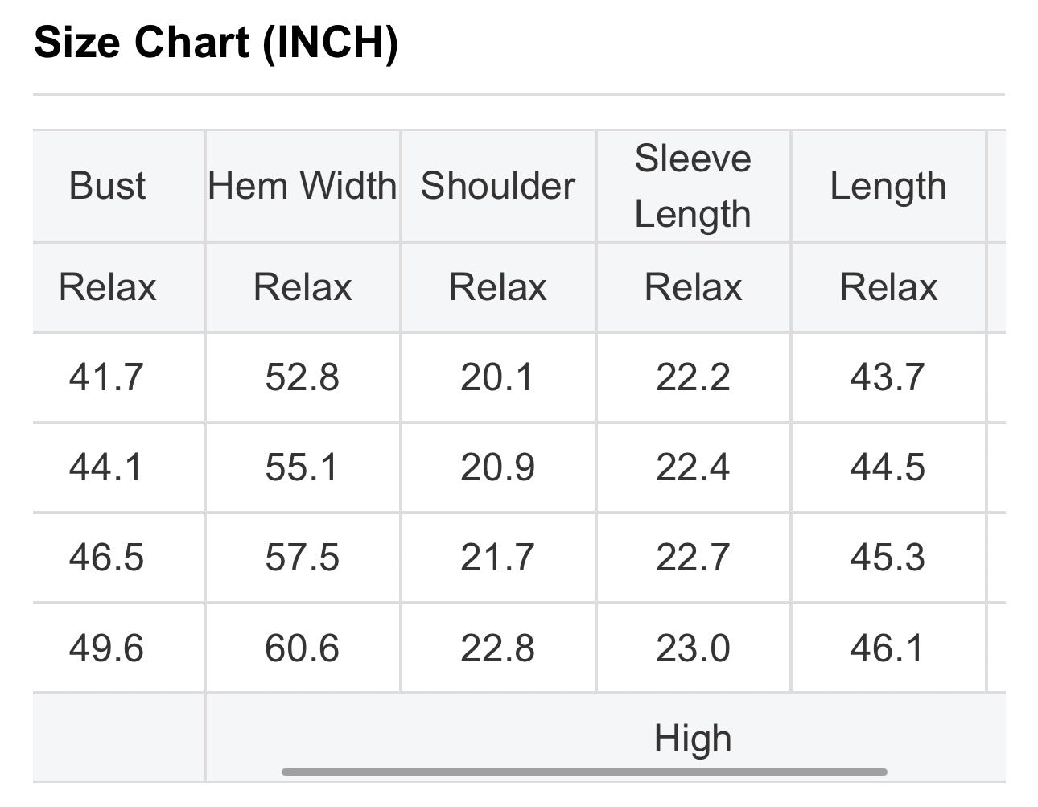The height and width of the screenshot is (807, 1038).
Task: Click the Shoulder column header
Action: click(x=498, y=186)
